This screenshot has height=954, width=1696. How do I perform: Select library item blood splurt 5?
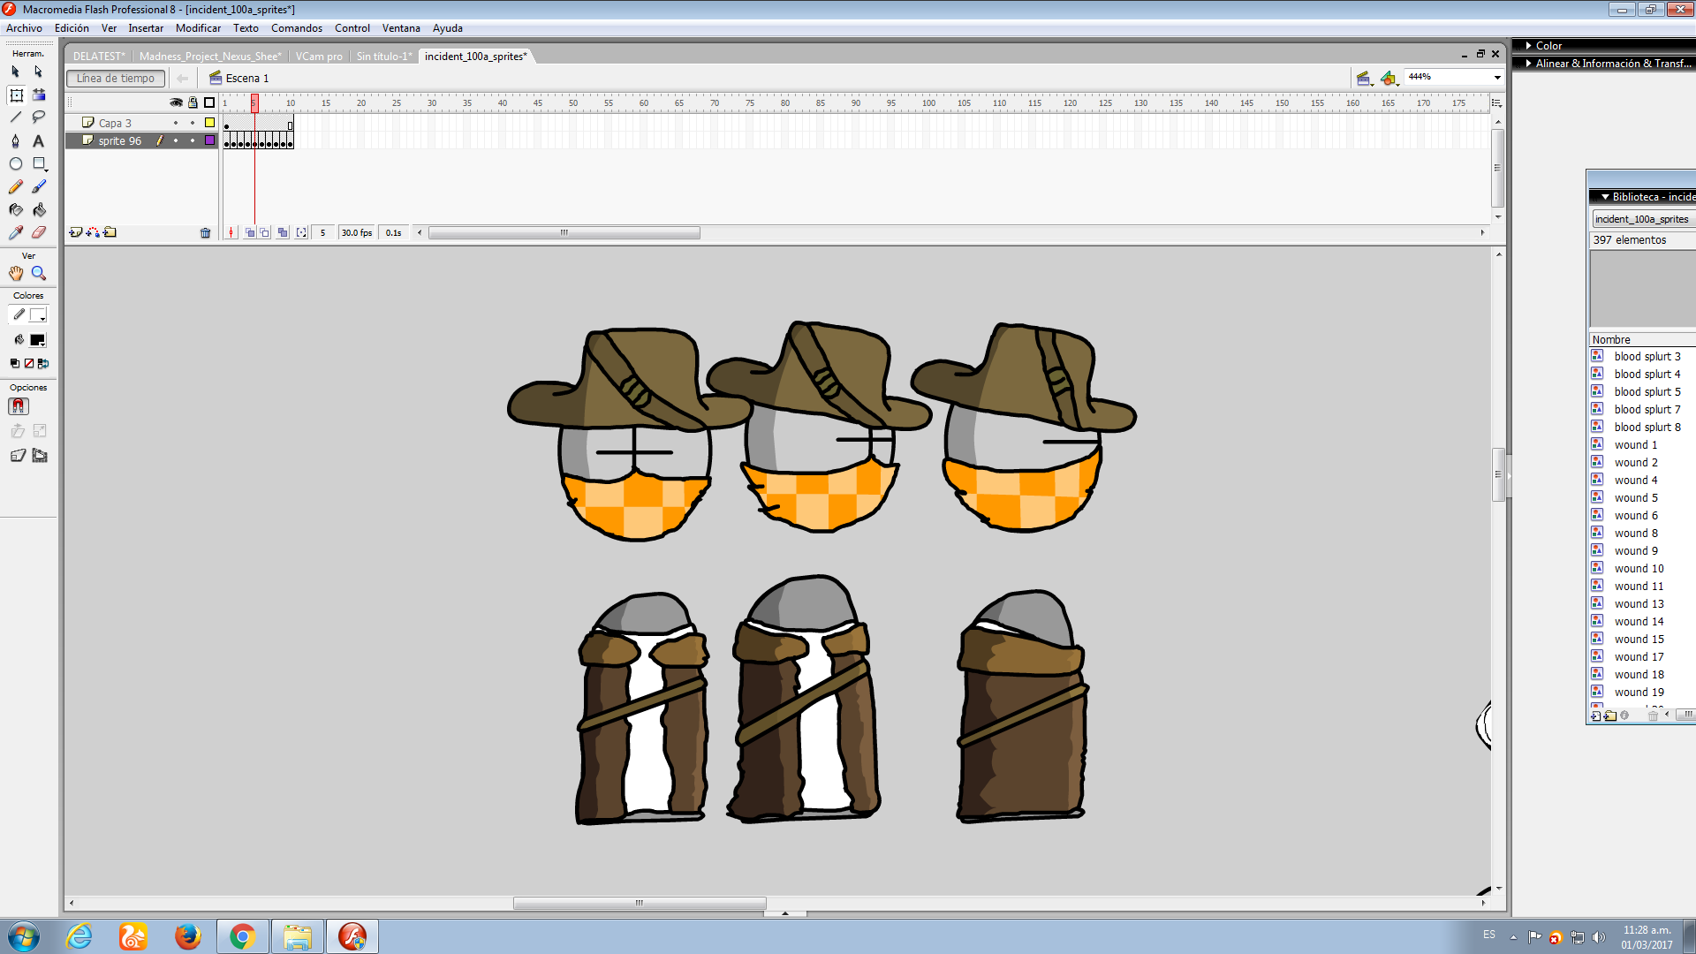click(1647, 392)
